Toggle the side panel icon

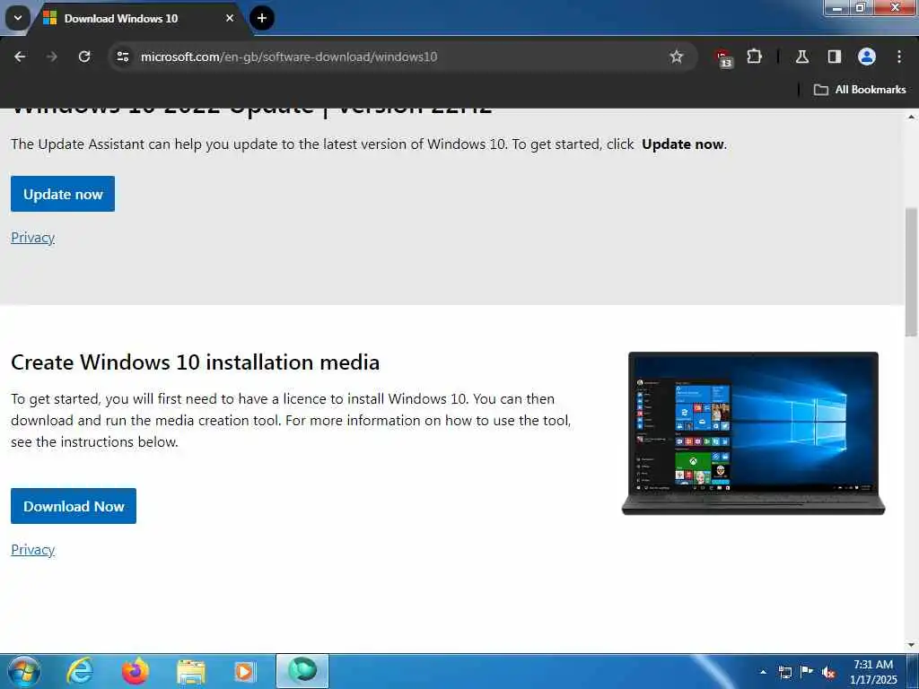point(834,57)
